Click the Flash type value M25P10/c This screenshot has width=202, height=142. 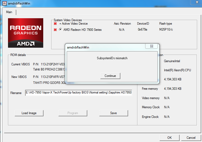pos(166,29)
